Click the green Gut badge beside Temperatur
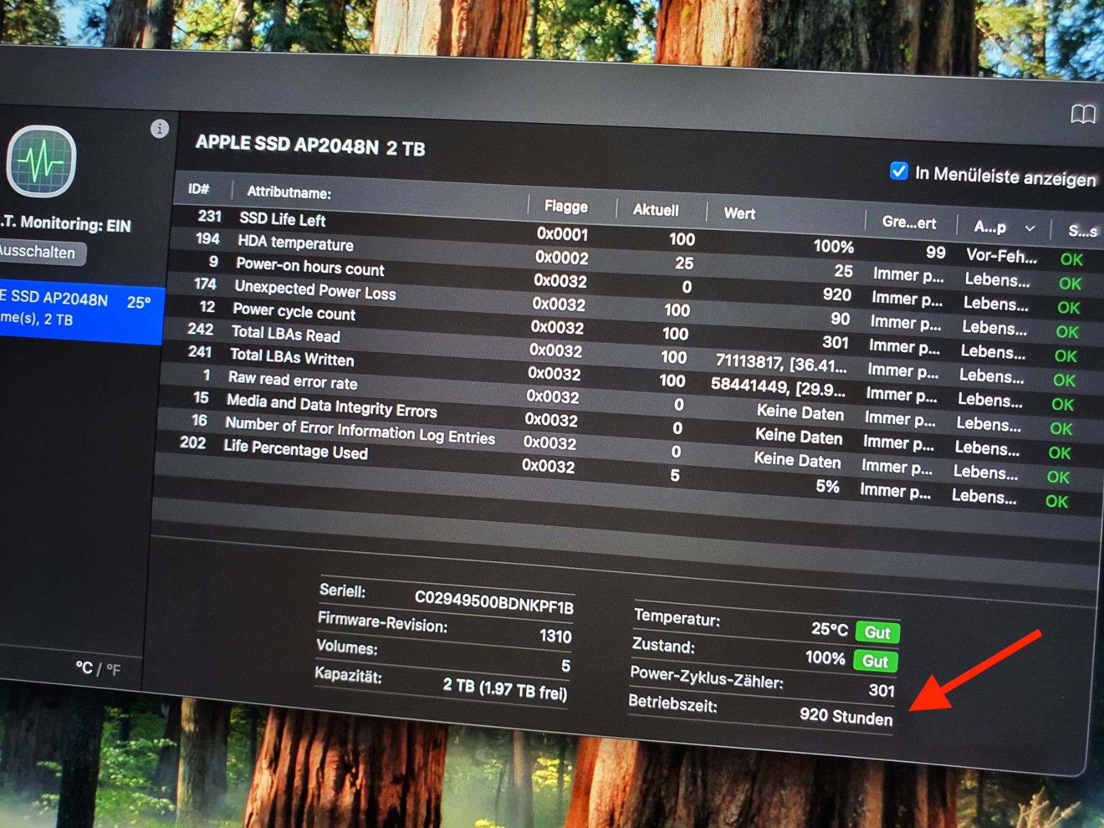 [877, 632]
